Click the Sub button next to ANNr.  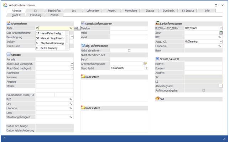76,28
